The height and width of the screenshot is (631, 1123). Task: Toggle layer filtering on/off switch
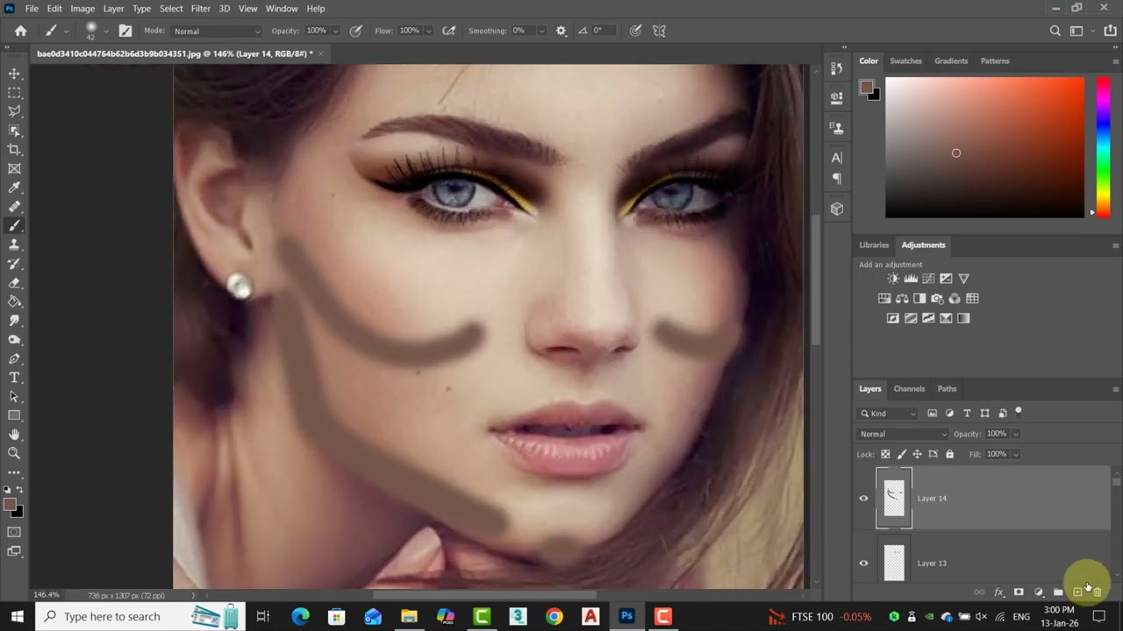click(x=1019, y=410)
